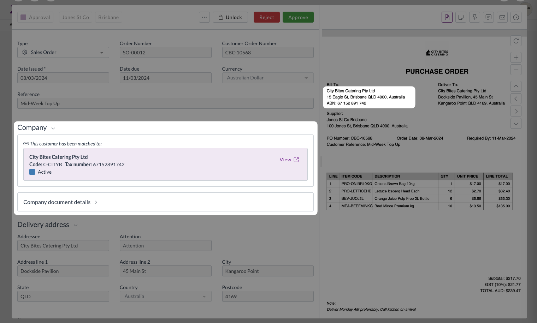Click the Attention input field

[165, 245]
